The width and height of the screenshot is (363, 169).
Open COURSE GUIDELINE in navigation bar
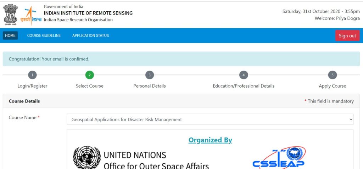[x=44, y=36]
